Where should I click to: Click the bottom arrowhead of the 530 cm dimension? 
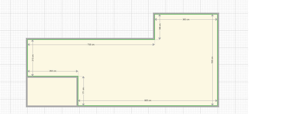[x=212, y=104]
